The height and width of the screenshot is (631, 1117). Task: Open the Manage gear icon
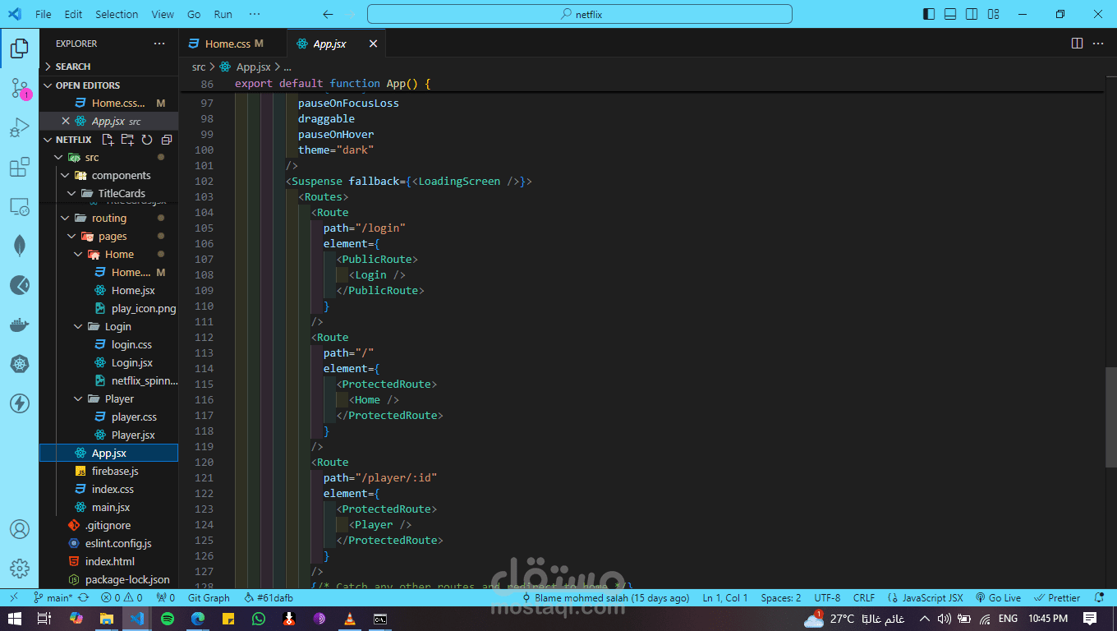click(20, 569)
